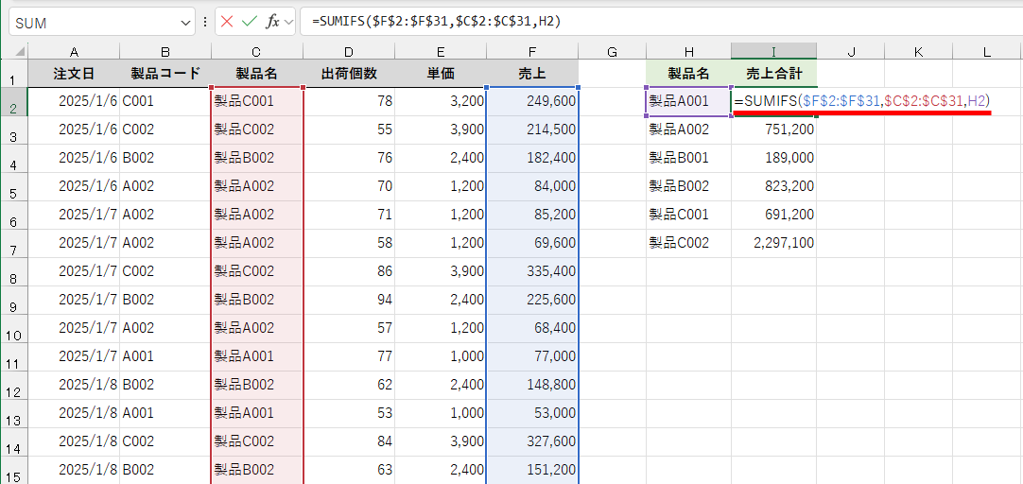
Task: Click summary cell 製品C002 in column H
Action: 688,243
